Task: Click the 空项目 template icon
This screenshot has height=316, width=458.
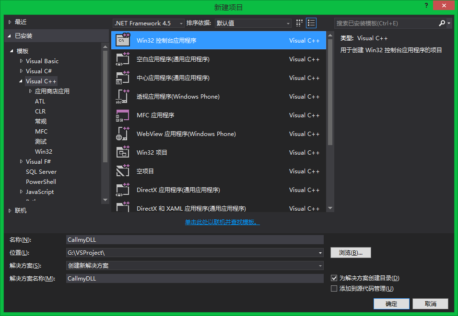Action: pyautogui.click(x=123, y=171)
